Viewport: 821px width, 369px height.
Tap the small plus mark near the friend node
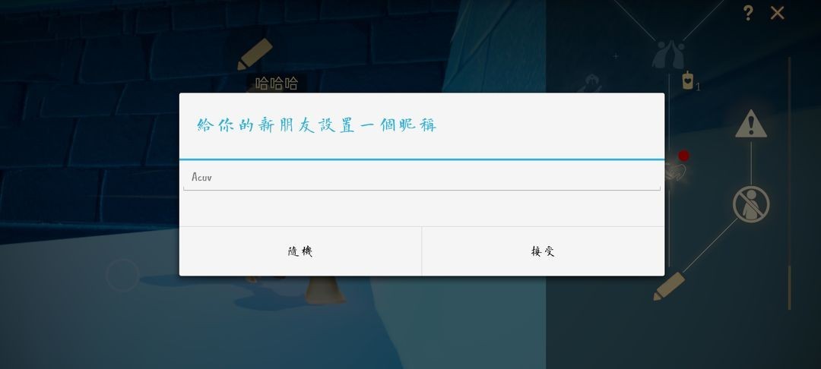click(x=616, y=56)
